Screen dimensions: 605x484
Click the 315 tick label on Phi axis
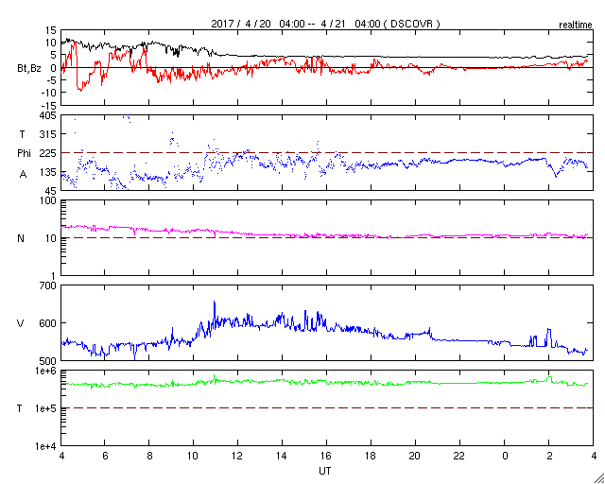point(48,134)
